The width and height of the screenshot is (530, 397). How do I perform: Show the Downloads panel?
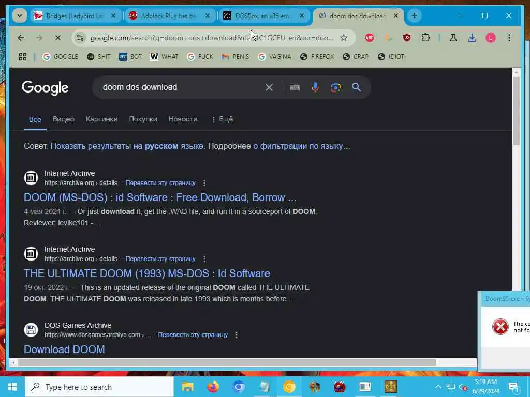pyautogui.click(x=472, y=38)
